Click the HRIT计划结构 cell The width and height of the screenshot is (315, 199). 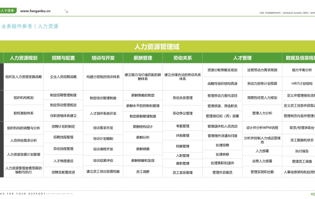(302, 83)
